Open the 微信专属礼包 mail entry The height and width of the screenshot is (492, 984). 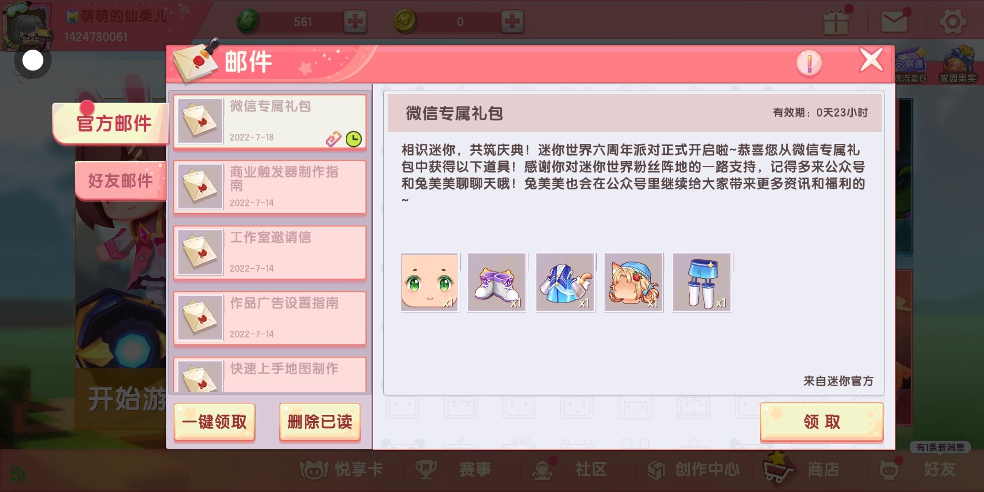point(270,121)
